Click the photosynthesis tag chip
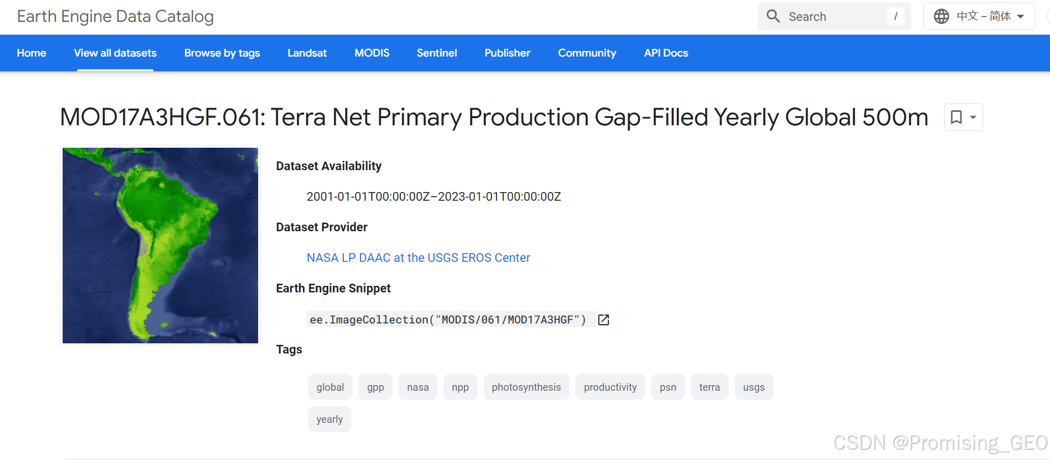The width and height of the screenshot is (1050, 460). point(526,387)
